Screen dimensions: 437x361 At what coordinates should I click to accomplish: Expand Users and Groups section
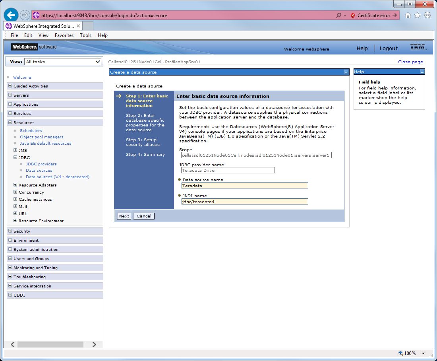pyautogui.click(x=10, y=258)
